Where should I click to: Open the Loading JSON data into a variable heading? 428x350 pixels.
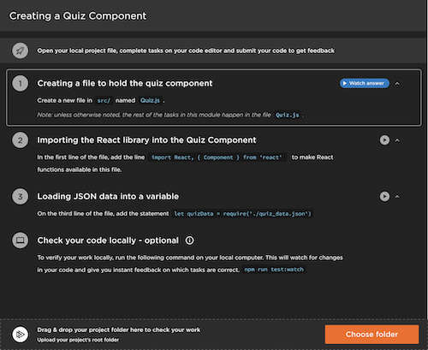tap(108, 197)
